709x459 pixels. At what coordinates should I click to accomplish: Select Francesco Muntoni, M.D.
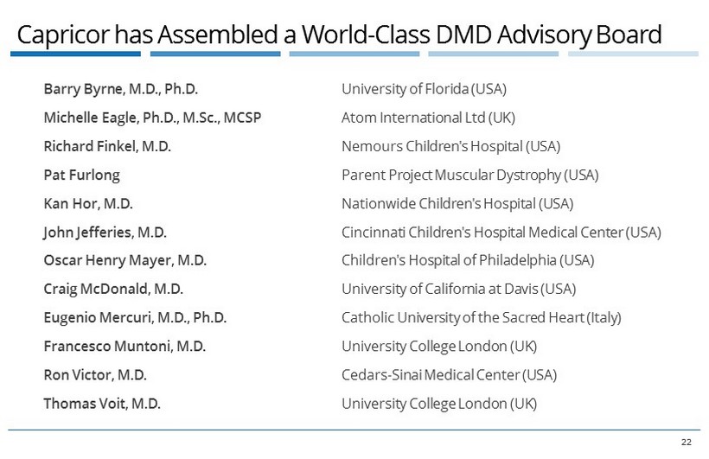tap(125, 347)
